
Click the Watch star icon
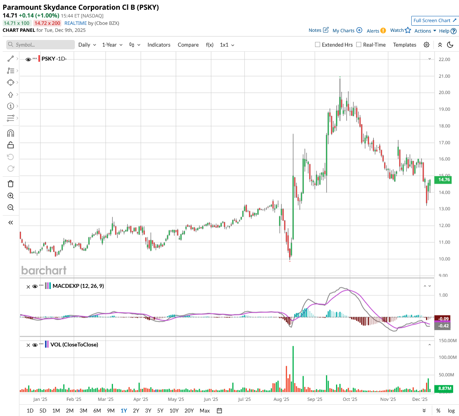click(x=408, y=30)
